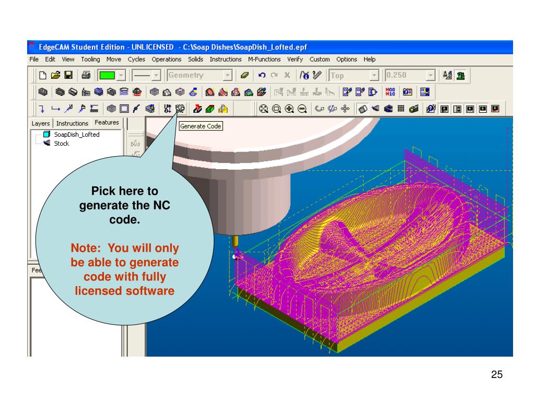
Task: Expand the Top view combo box
Action: tap(374, 75)
